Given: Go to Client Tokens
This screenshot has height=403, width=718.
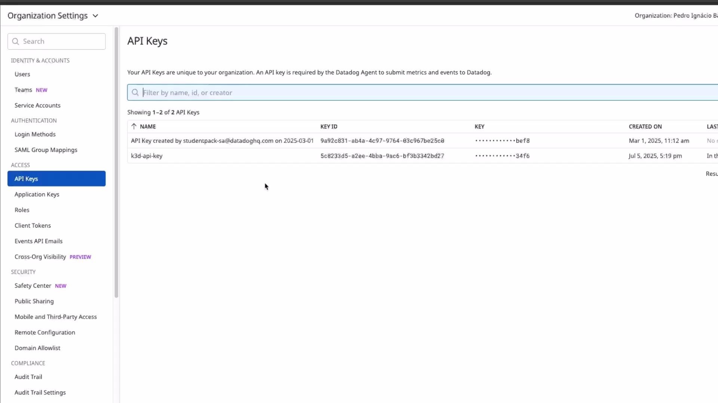Looking at the screenshot, I should click(x=33, y=226).
